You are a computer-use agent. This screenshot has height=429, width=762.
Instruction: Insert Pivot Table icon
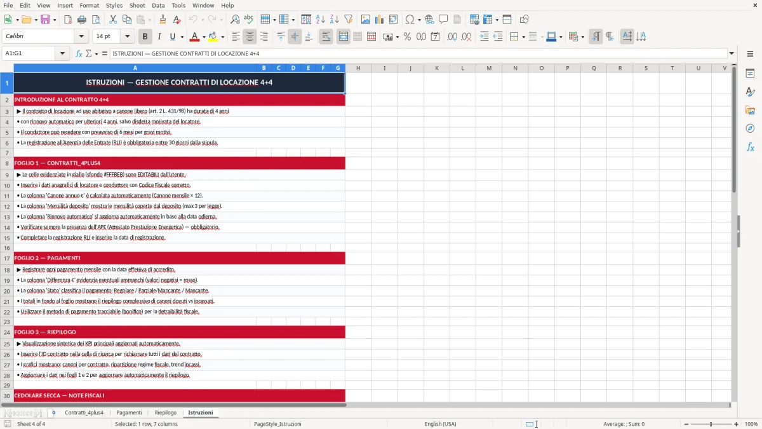click(394, 20)
